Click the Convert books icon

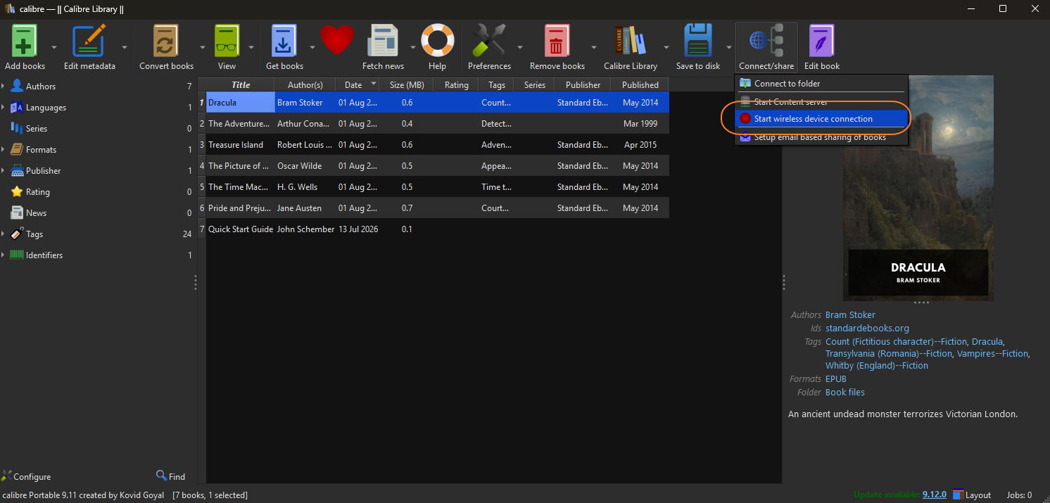click(x=166, y=41)
